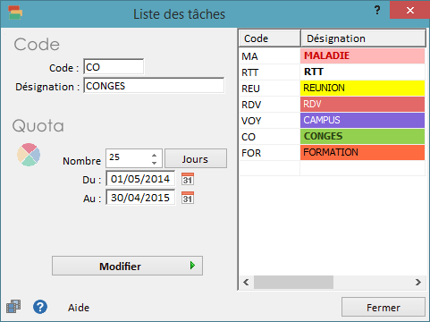Image resolution: width=430 pixels, height=322 pixels.
Task: Select the yellow REUNION designation cell
Action: coord(362,88)
